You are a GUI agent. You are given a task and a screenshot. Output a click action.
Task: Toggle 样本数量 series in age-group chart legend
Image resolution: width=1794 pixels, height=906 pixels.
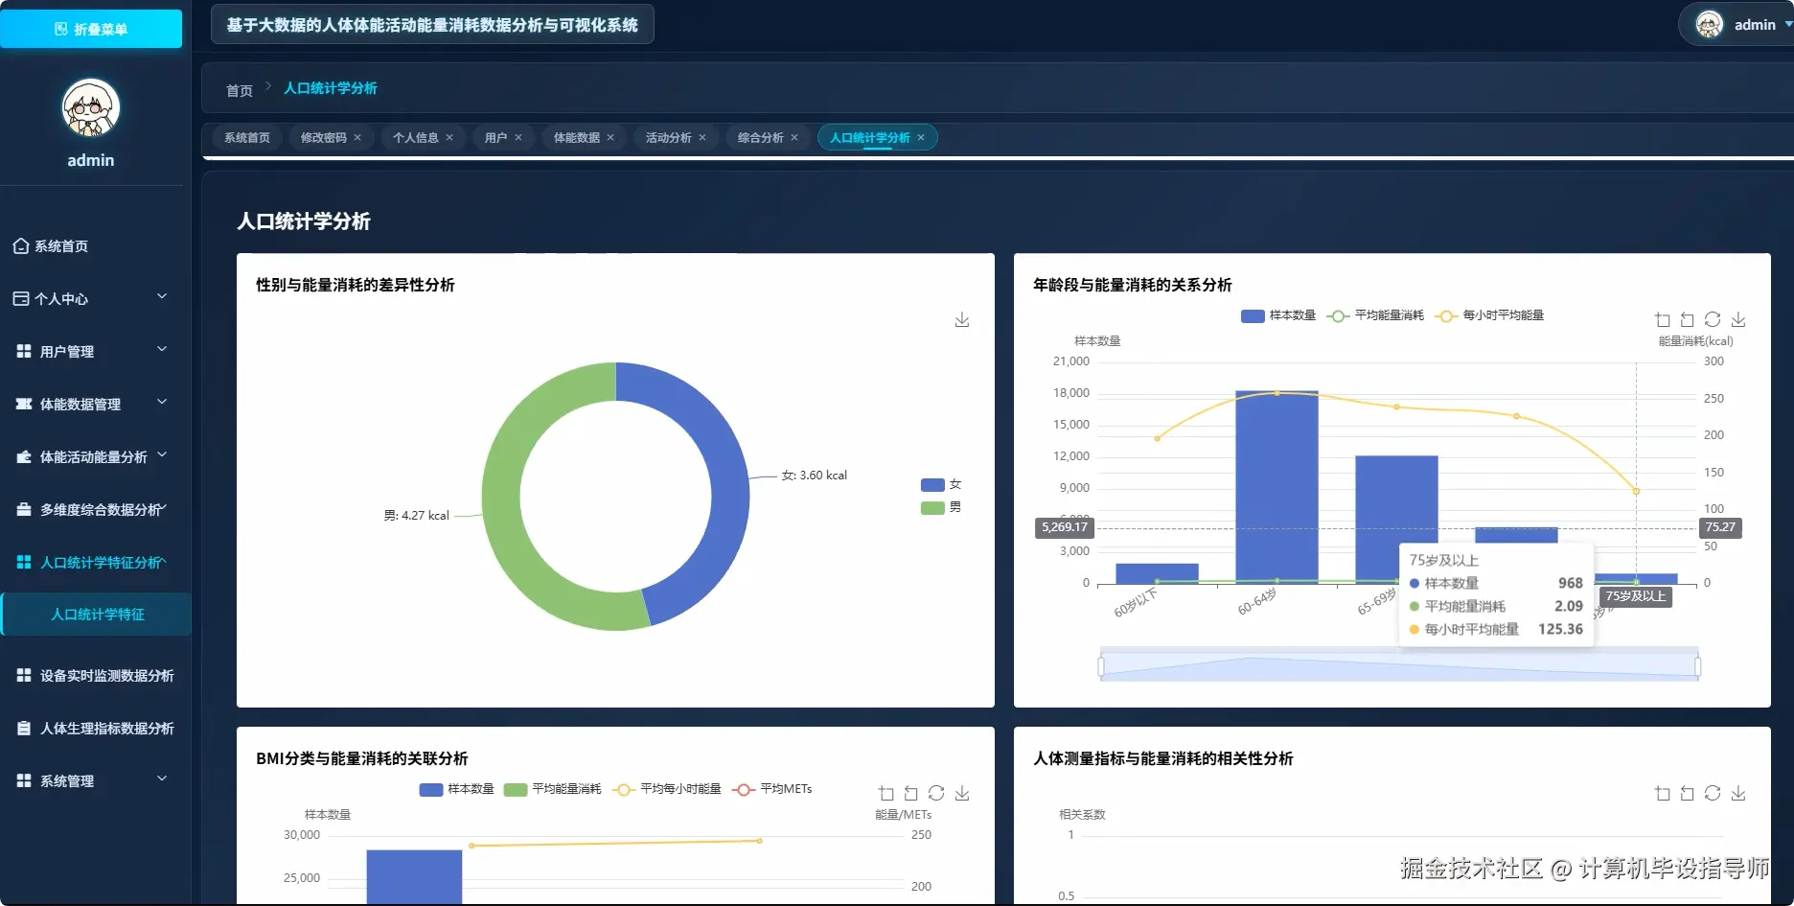click(x=1278, y=315)
